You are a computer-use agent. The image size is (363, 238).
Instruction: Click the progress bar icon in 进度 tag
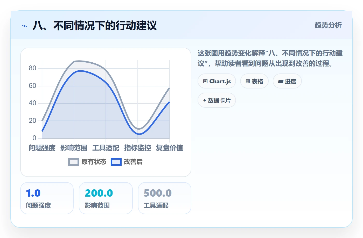tap(281, 82)
